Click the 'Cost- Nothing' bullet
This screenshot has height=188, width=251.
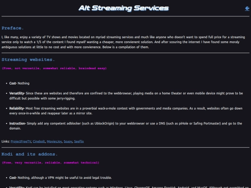(20, 83)
